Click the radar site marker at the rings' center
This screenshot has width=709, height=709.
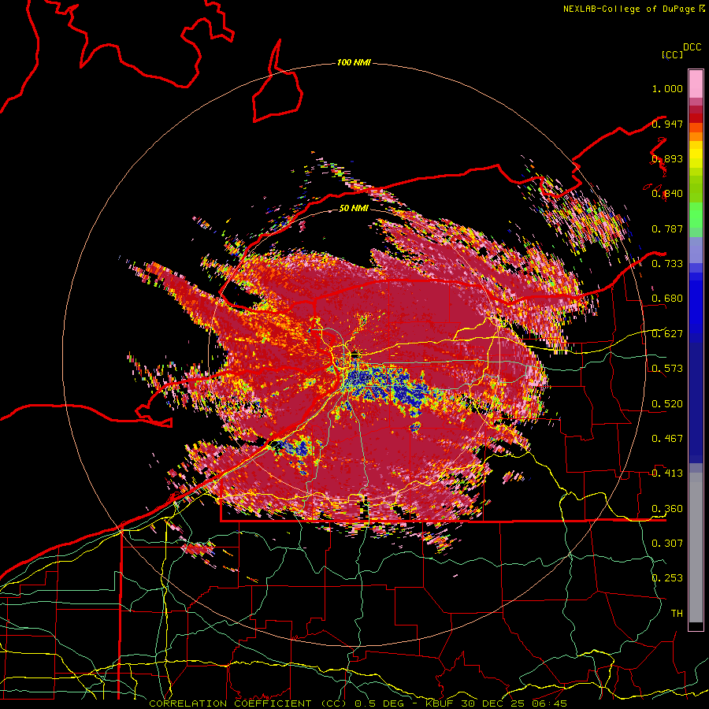[354, 354]
